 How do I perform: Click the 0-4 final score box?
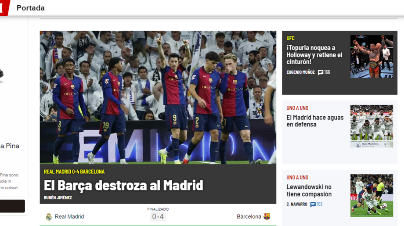158,216
